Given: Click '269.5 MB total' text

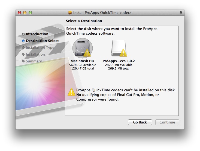Looking at the screenshot, I should [119, 68].
